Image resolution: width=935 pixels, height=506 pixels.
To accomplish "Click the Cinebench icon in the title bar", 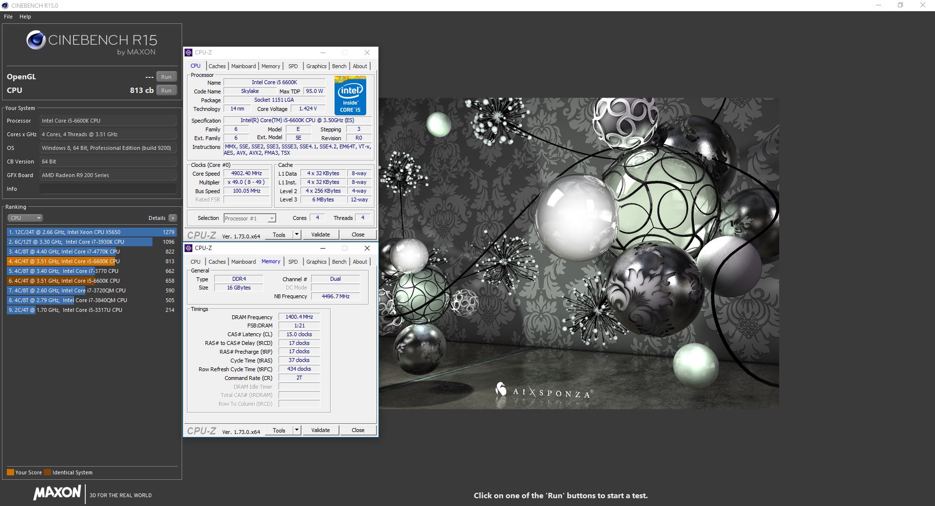I will [5, 5].
